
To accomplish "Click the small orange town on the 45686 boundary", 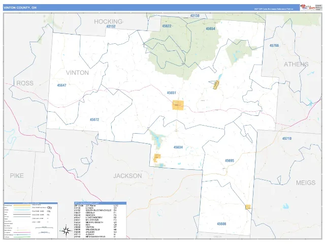I will coord(248,207).
